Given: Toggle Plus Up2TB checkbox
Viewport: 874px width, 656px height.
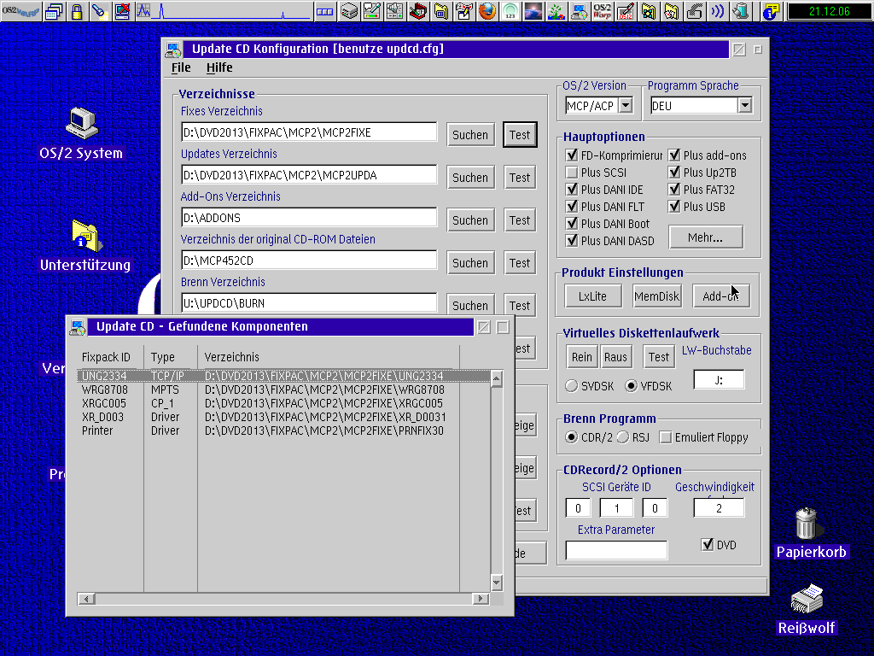Looking at the screenshot, I should tap(674, 173).
